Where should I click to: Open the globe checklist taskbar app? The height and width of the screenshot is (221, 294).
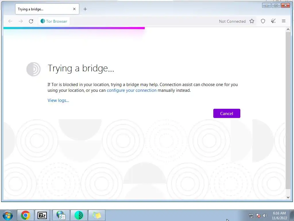(61, 215)
